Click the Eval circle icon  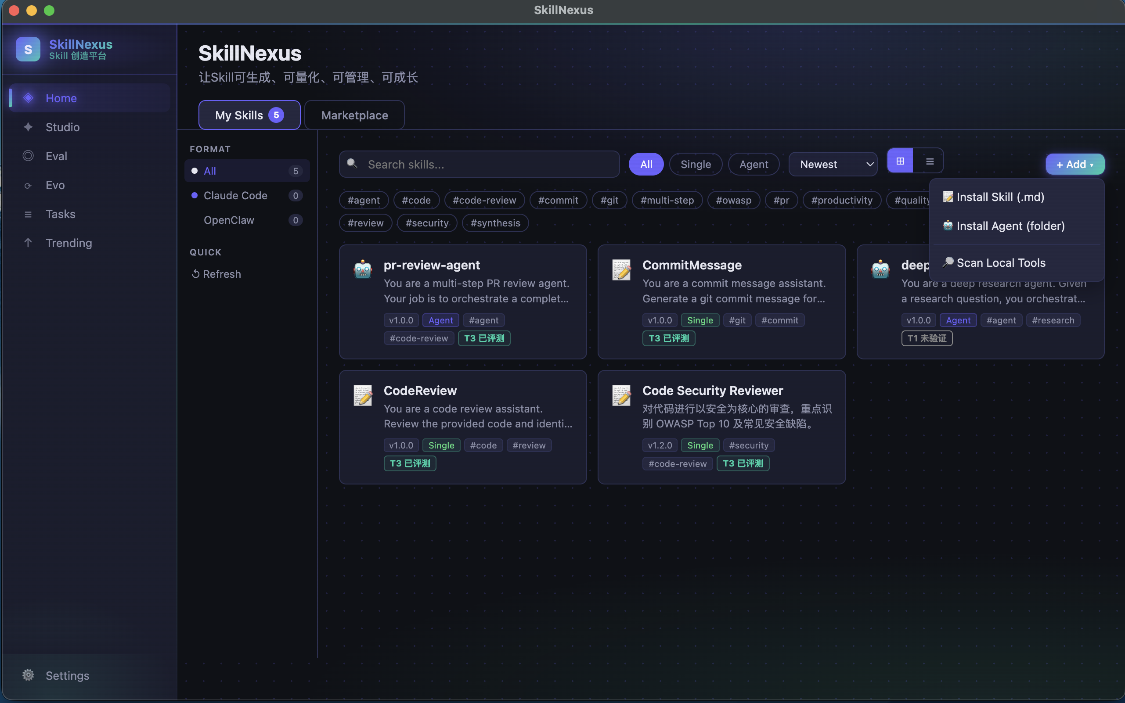pyautogui.click(x=29, y=156)
